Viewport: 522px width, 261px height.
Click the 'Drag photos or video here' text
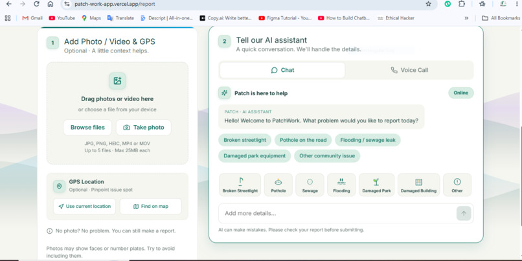pos(117,99)
